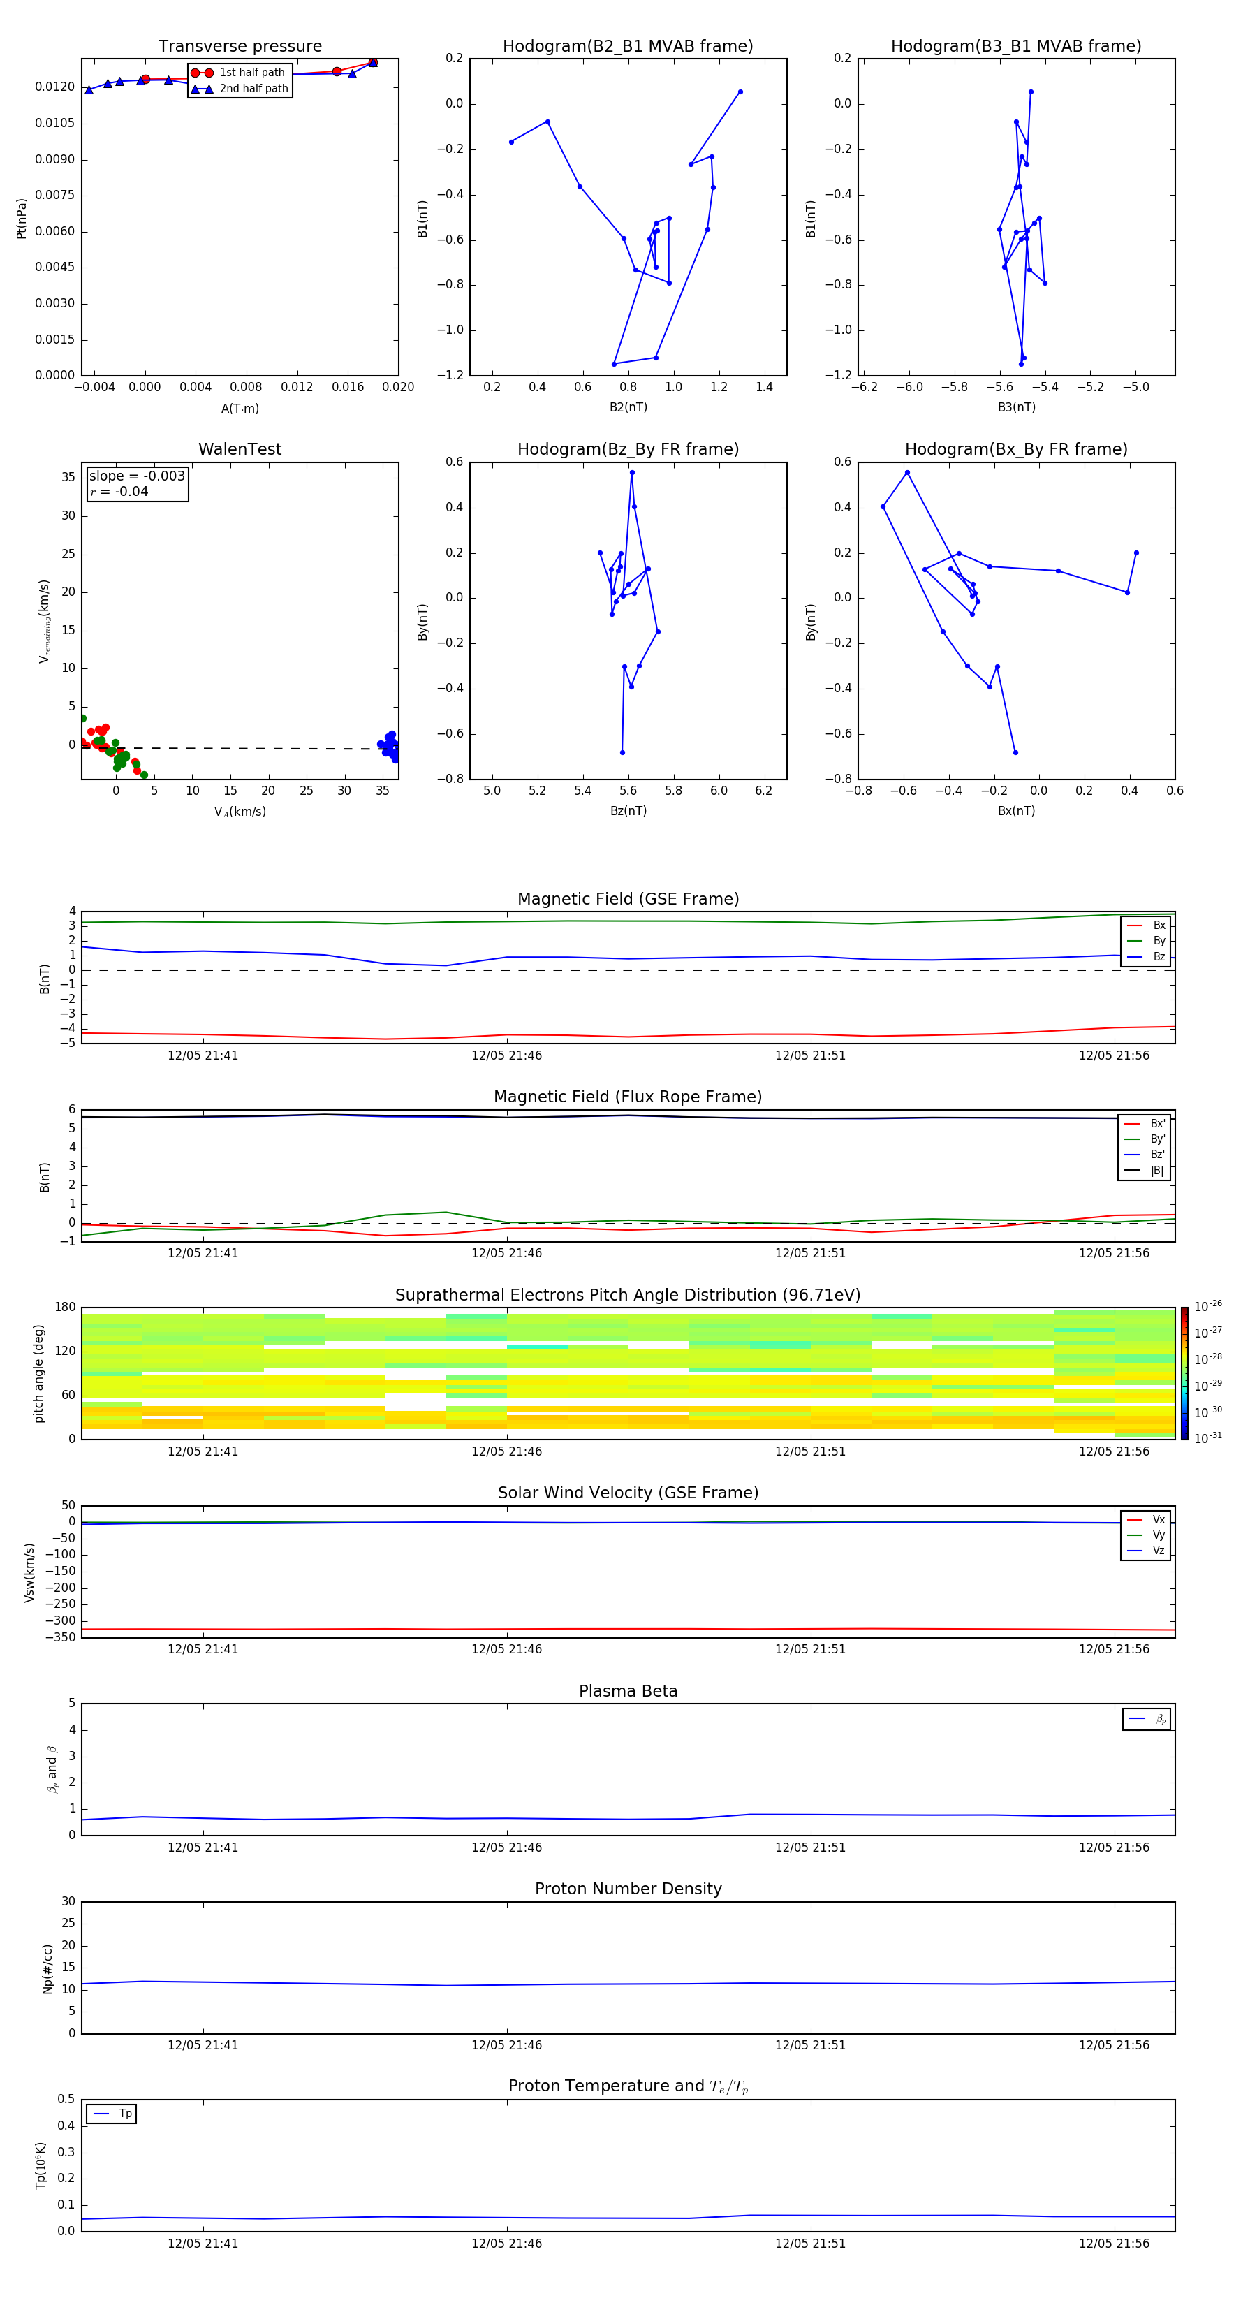Click Bx legend entry in GSE magnetic field

(1146, 925)
